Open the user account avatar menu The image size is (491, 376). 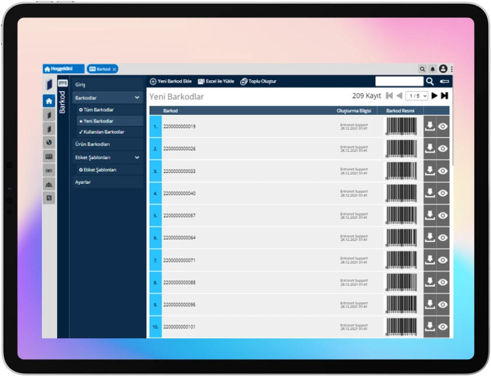pyautogui.click(x=443, y=69)
